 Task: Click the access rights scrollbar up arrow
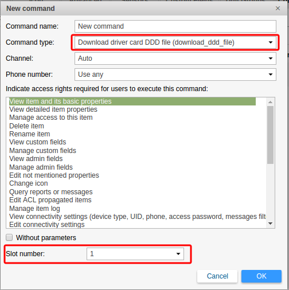click(270, 102)
